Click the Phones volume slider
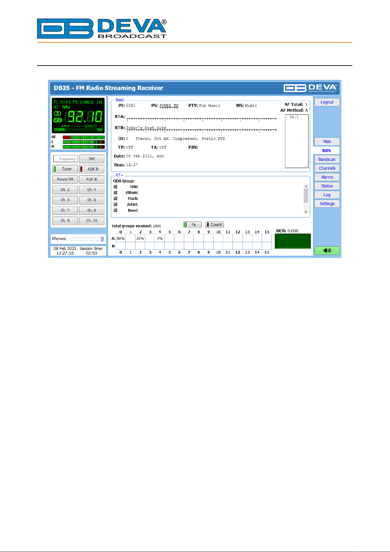The width and height of the screenshot is (390, 552). tap(87, 239)
